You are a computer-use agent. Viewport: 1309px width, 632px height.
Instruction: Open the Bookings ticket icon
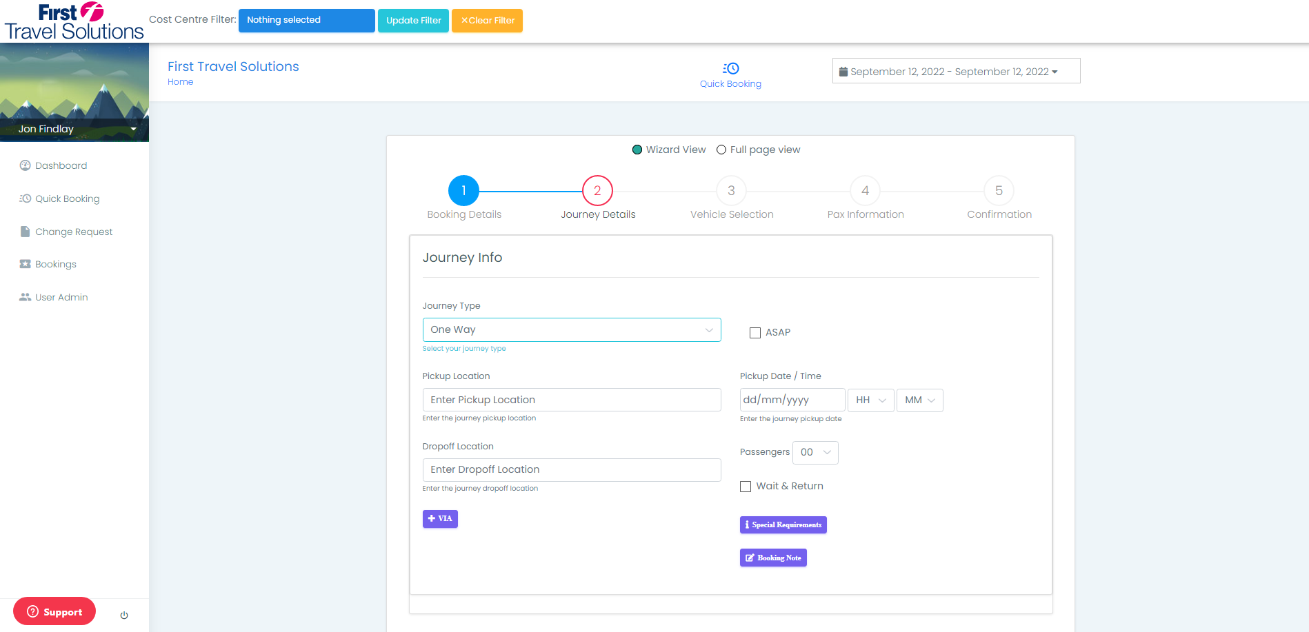26,264
